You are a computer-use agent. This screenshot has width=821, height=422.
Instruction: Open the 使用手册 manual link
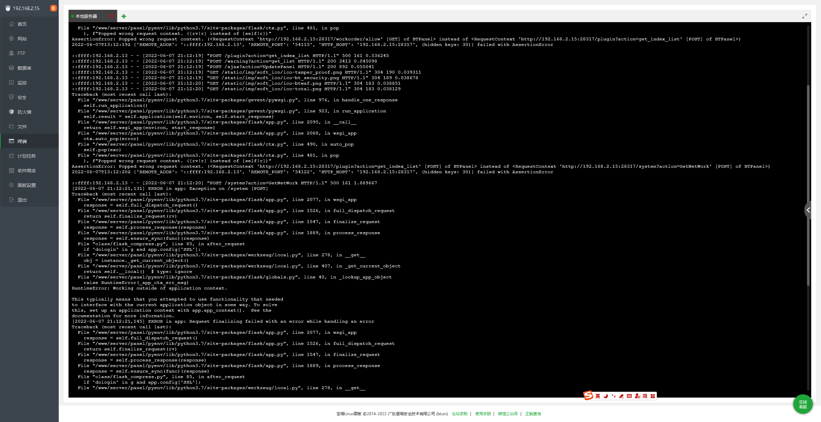tap(483, 414)
